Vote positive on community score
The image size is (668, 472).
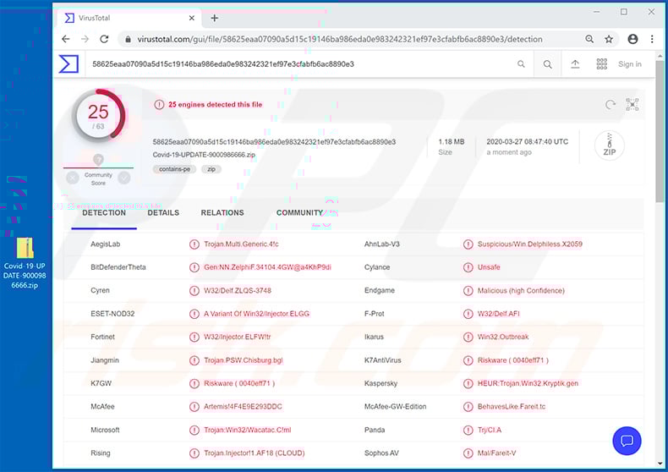click(124, 178)
